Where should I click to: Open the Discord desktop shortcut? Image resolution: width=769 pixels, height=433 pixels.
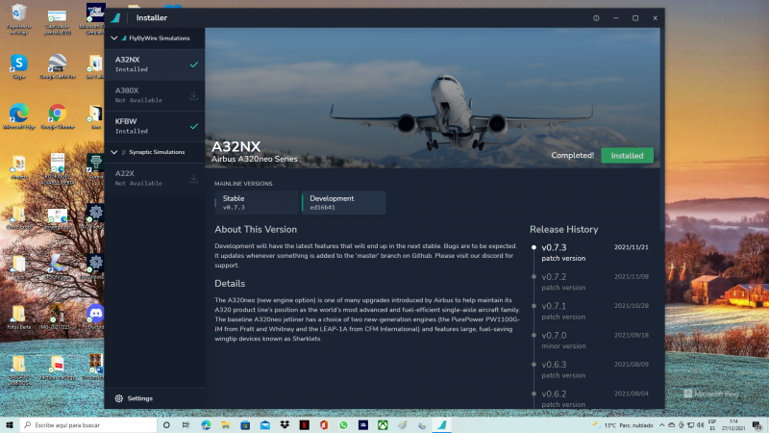(x=95, y=314)
